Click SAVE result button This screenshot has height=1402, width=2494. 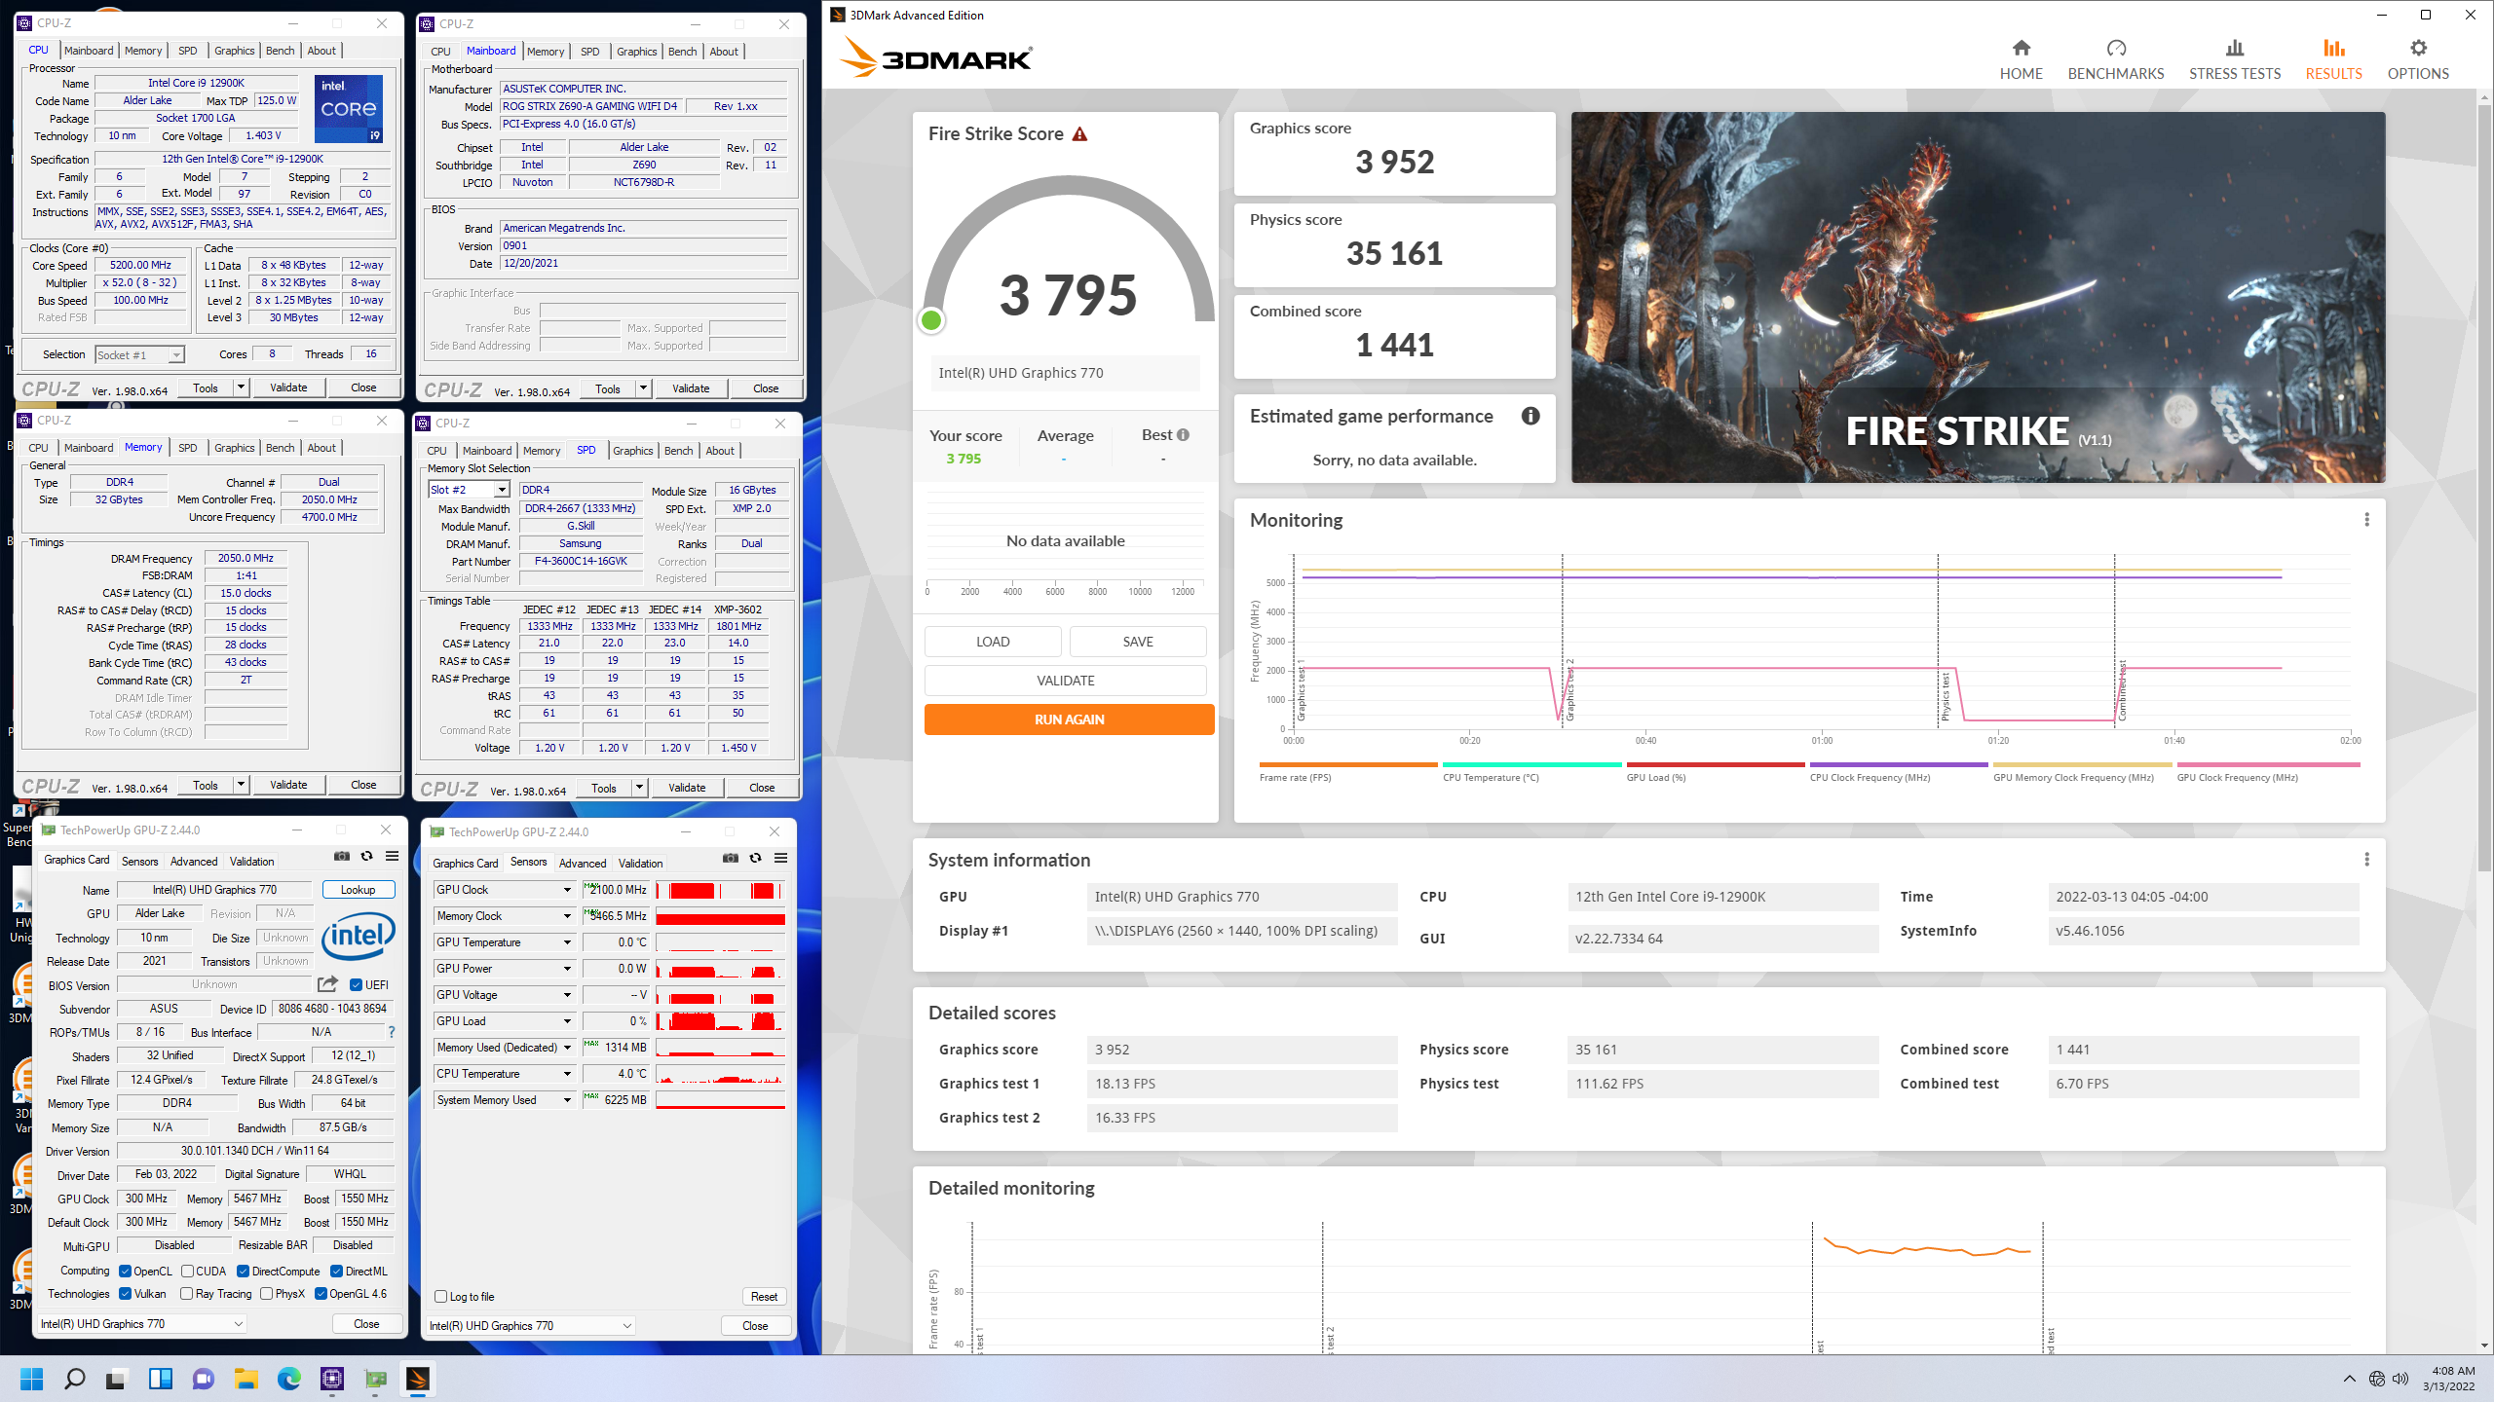pyautogui.click(x=1138, y=642)
